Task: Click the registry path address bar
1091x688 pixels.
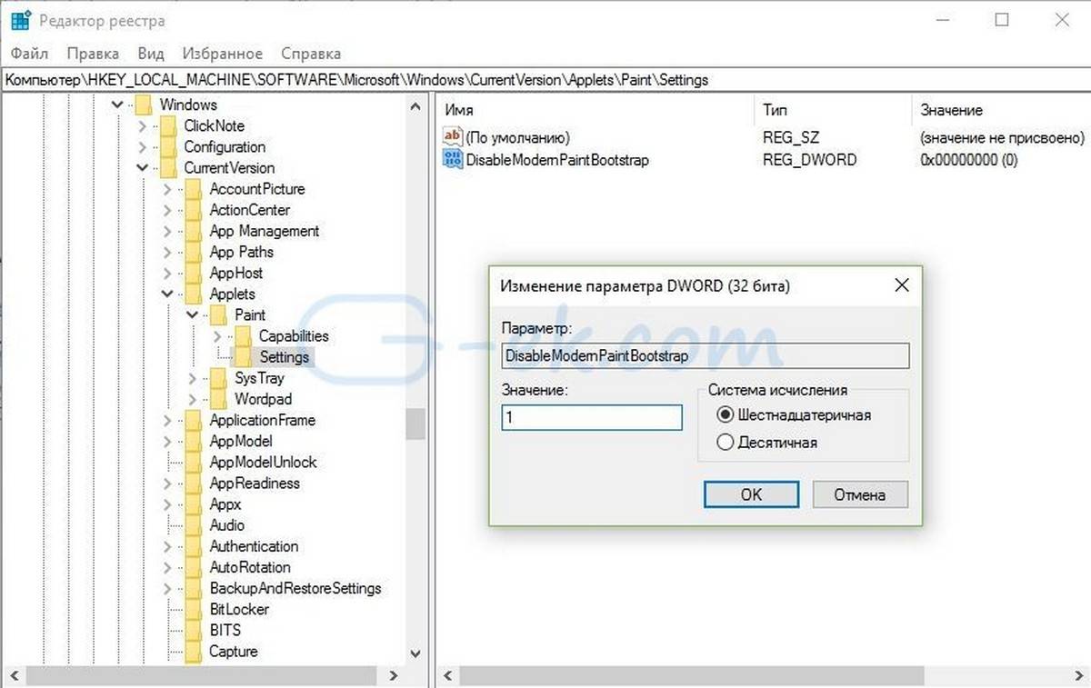Action: (545, 80)
